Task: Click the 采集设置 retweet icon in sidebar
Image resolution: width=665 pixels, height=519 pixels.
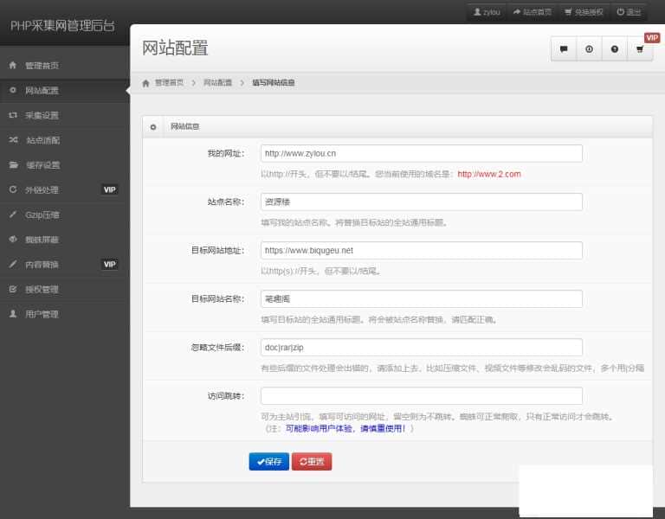Action: pos(13,115)
